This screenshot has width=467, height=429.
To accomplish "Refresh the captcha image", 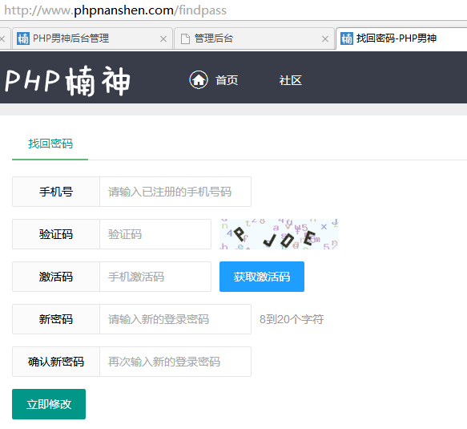I will point(279,234).
